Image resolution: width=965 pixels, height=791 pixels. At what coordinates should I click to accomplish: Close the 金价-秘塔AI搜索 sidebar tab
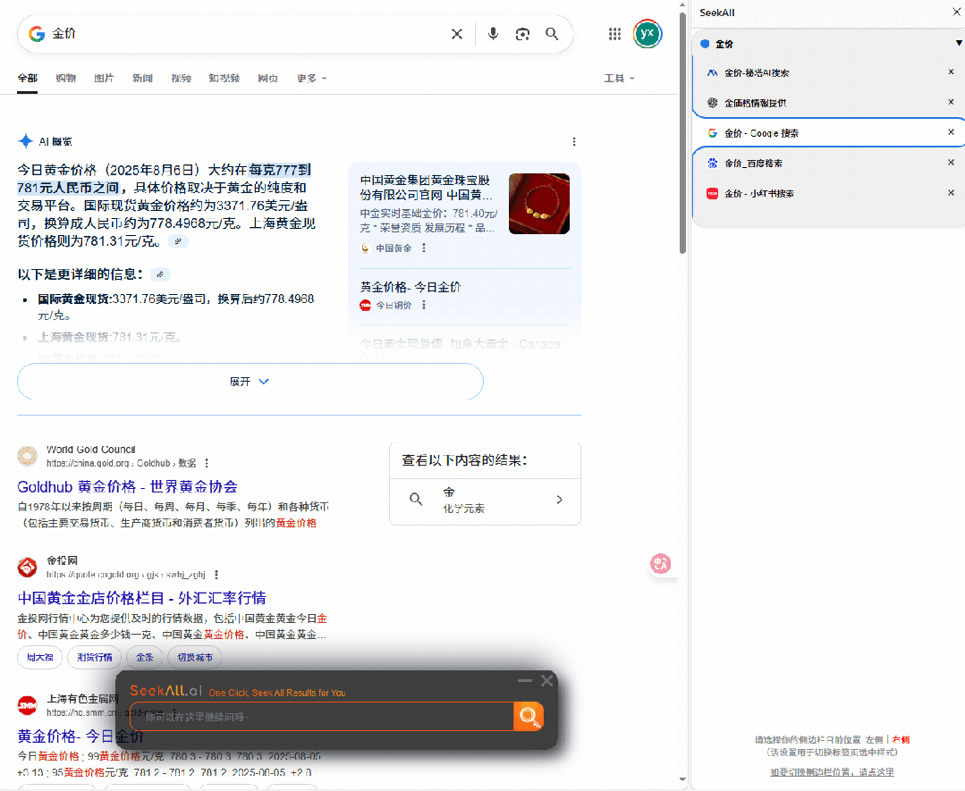[x=951, y=72]
